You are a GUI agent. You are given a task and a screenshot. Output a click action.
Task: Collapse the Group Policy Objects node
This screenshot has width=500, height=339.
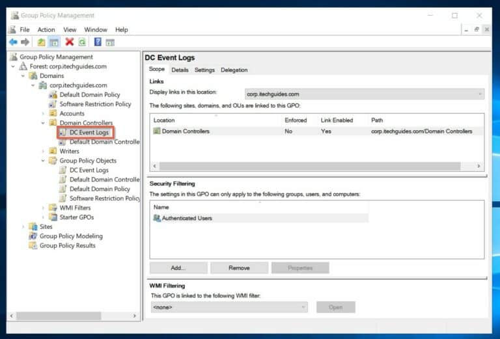point(43,161)
